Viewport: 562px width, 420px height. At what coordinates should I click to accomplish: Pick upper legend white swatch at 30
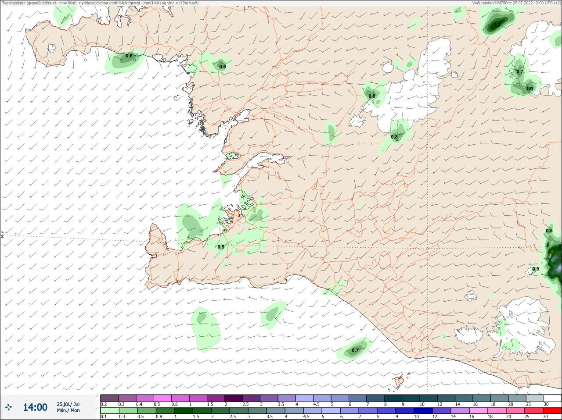(x=552, y=398)
